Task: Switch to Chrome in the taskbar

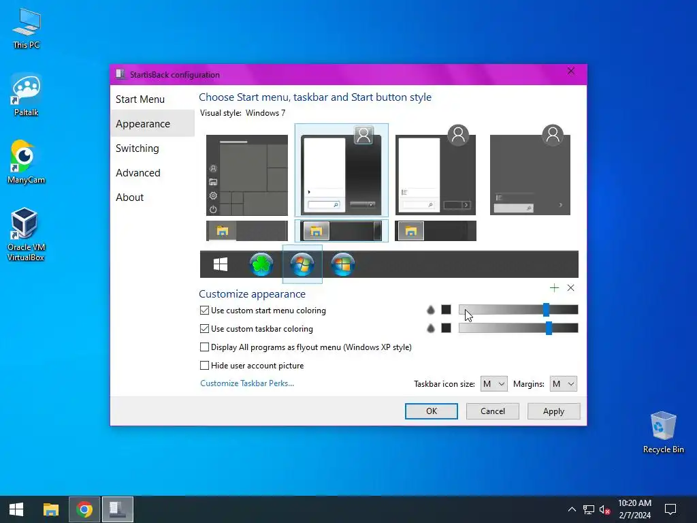Action: pyautogui.click(x=84, y=509)
